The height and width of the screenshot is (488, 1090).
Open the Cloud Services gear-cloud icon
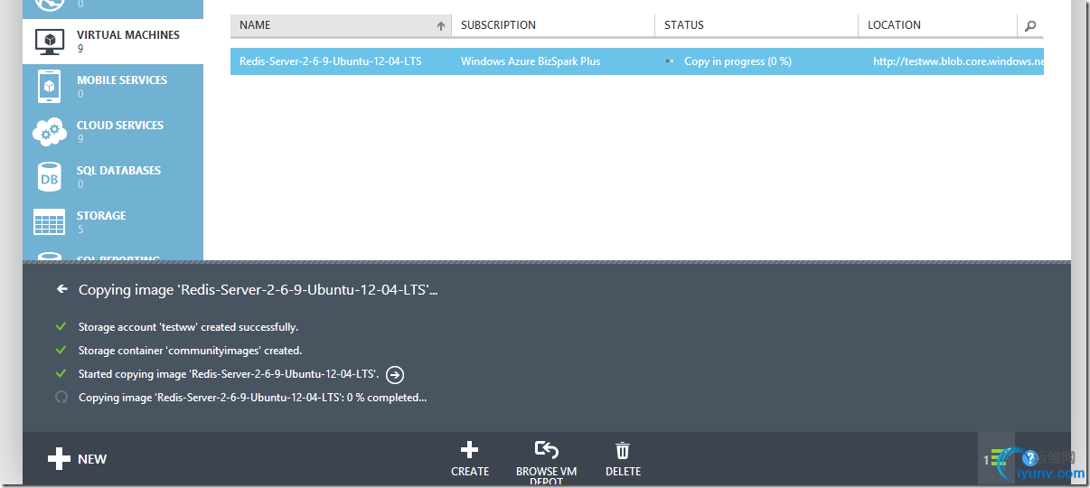tap(49, 132)
